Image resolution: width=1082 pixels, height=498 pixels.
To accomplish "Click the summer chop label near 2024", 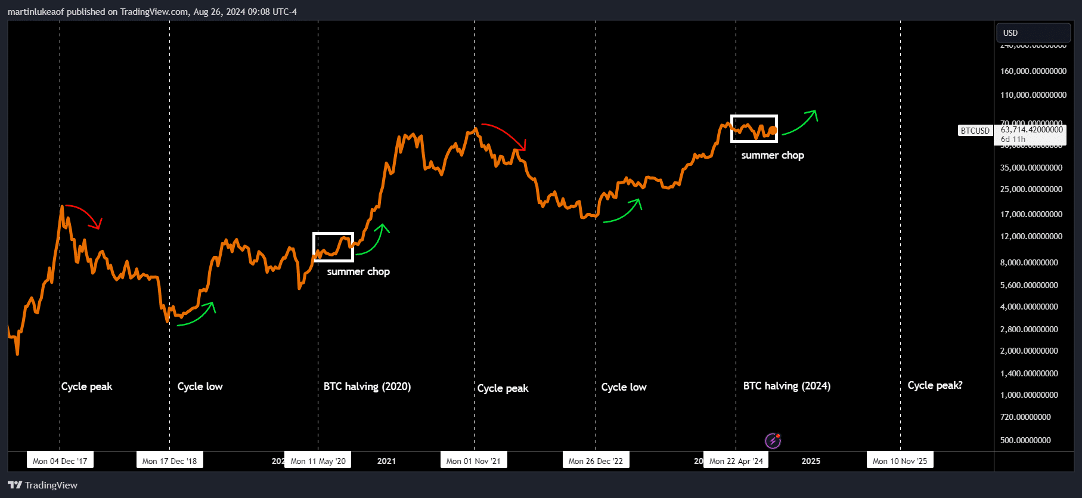I will click(773, 155).
